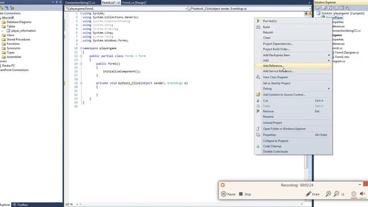Activate the Draw pencil tool
This screenshot has width=368, height=207.
pyautogui.click(x=313, y=194)
